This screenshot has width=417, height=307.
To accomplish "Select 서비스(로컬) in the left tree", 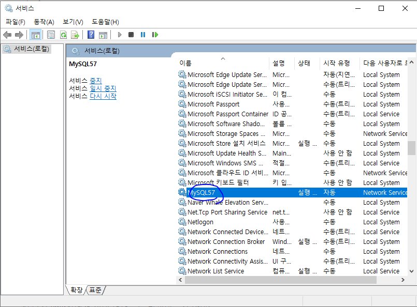I will [26, 49].
